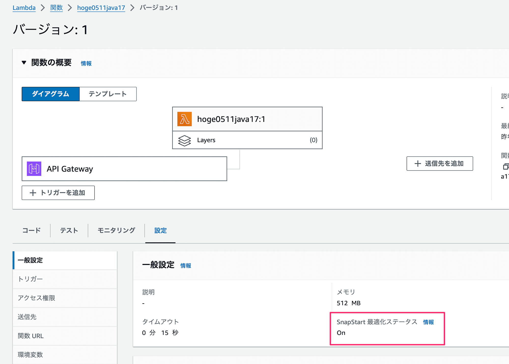Click the 512 MB memory value
509x364 pixels.
pos(349,303)
